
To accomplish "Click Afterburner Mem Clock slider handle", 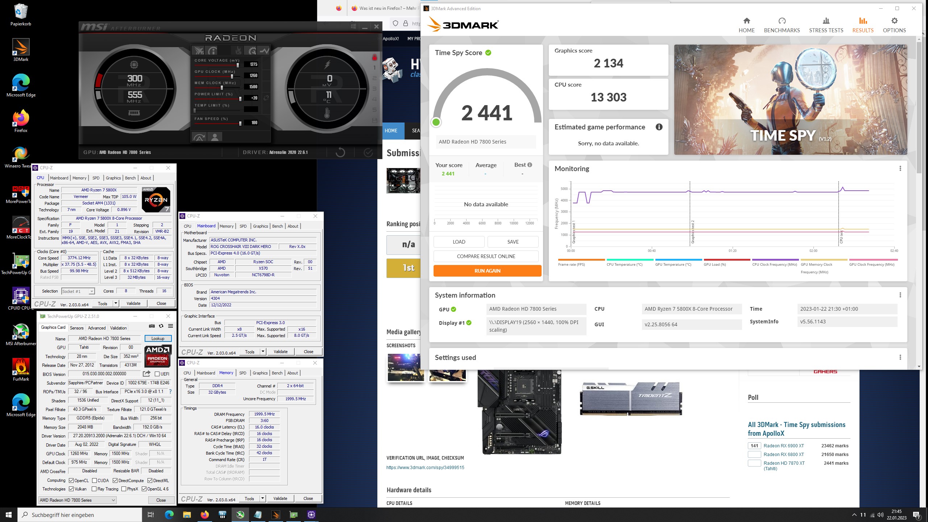I will pyautogui.click(x=222, y=87).
